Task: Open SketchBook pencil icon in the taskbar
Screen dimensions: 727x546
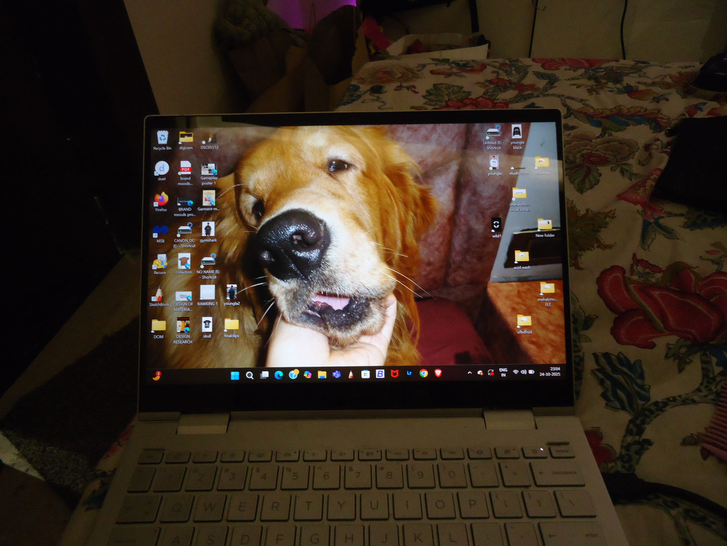Action: coord(351,374)
